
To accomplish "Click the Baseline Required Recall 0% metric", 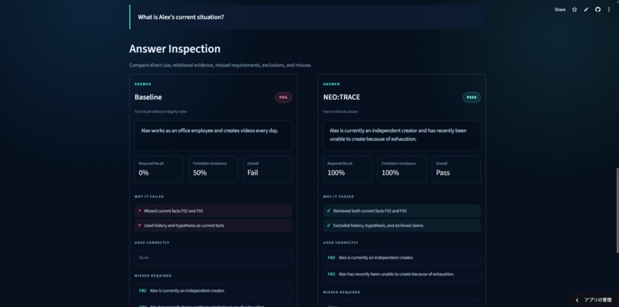I will (159, 170).
